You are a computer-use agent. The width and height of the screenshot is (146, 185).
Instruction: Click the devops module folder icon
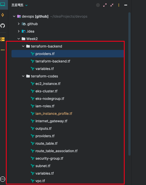pos(19,16)
